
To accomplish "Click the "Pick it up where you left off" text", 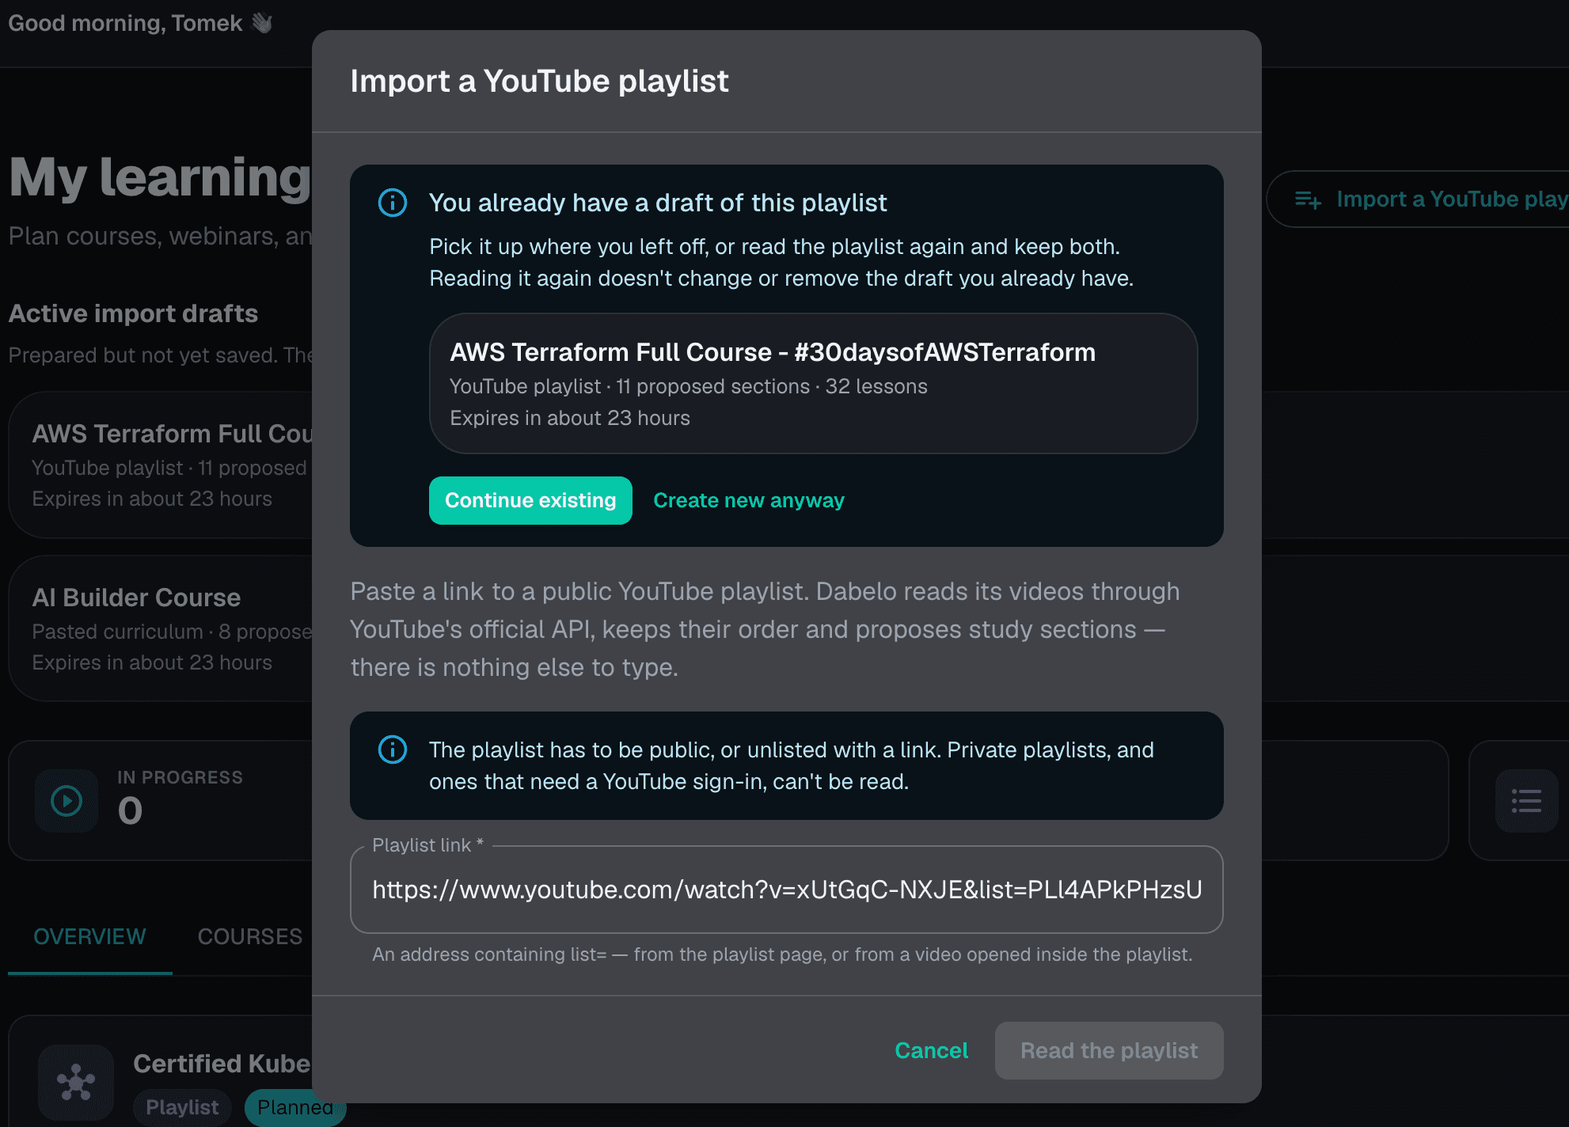I will click(781, 263).
